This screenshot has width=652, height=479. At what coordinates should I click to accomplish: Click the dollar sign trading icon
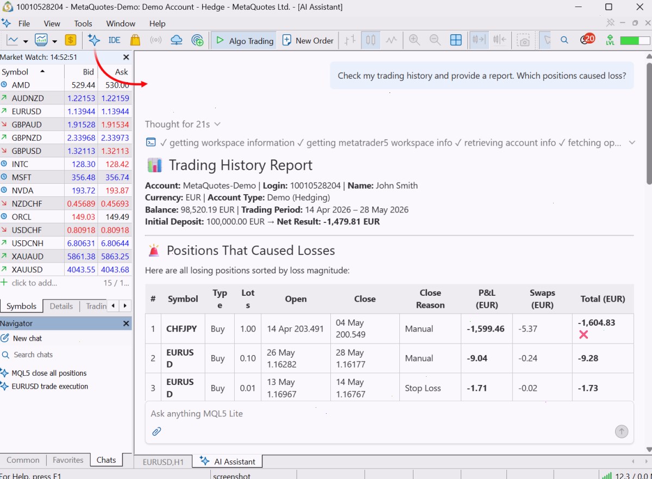pyautogui.click(x=70, y=40)
